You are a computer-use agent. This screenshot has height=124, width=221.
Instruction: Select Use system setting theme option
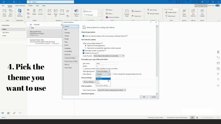click(x=103, y=85)
